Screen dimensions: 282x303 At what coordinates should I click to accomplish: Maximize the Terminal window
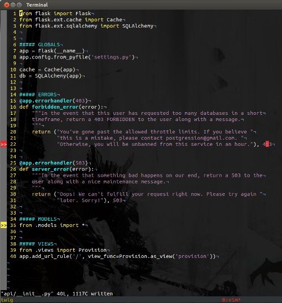coord(19,5)
